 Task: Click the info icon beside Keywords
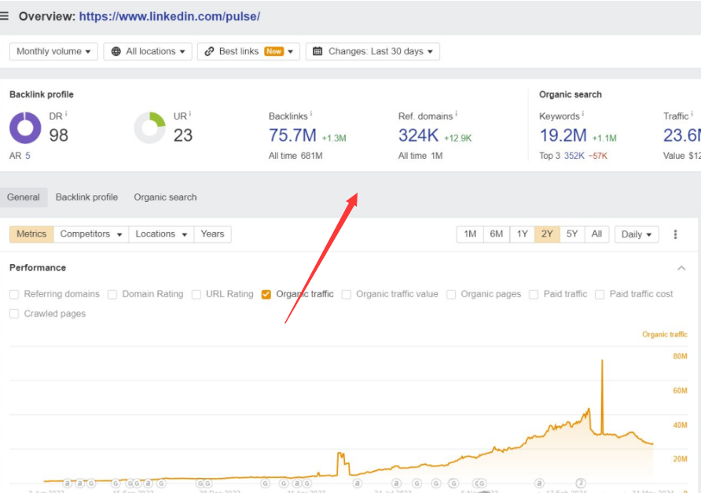582,115
